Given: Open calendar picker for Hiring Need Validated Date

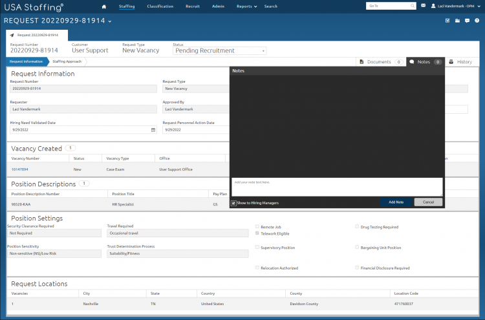Looking at the screenshot, I should (x=153, y=130).
